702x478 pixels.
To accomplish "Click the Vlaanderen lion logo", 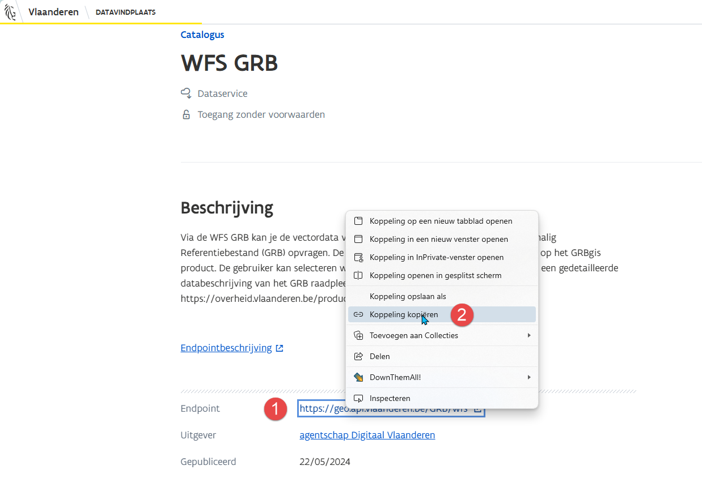I will tap(10, 12).
